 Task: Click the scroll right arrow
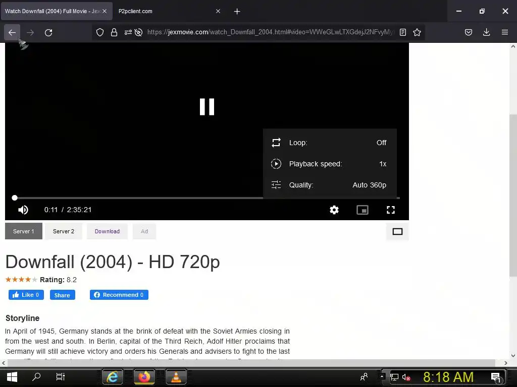pyautogui.click(x=506, y=363)
